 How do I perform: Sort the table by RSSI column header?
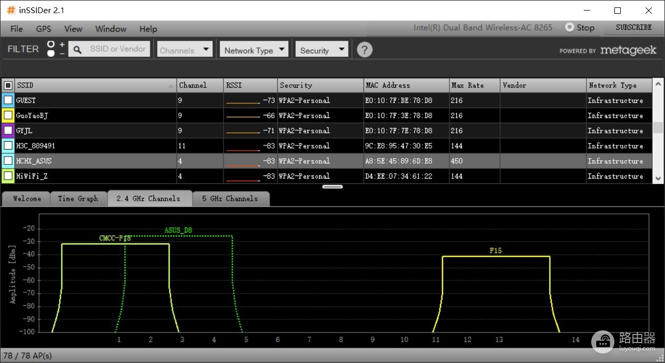click(x=250, y=85)
